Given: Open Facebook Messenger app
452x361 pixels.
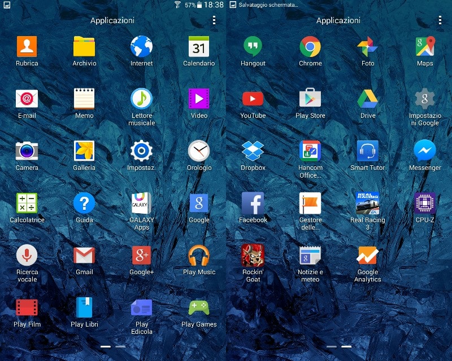Looking at the screenshot, I should click(x=425, y=151).
